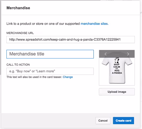
Task: Focus the Merchandise URL text field
Action: coord(70,40)
